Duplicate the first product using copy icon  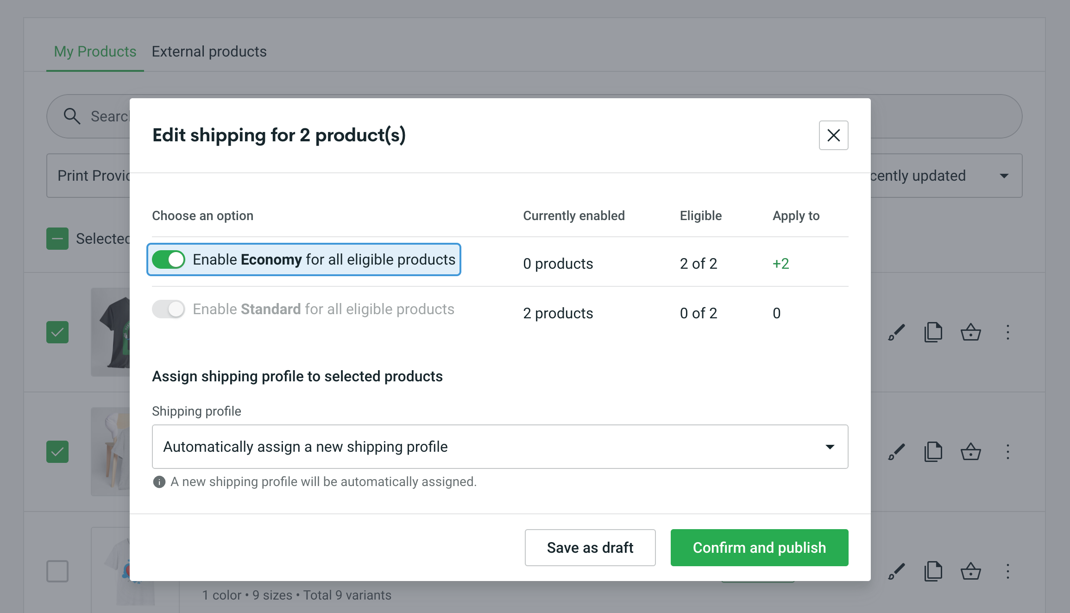[x=933, y=332]
